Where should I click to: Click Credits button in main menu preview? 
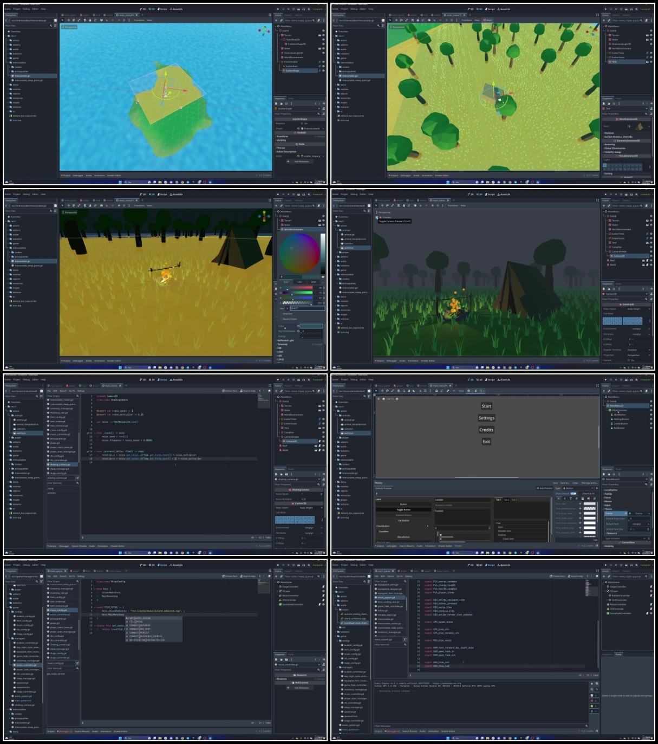click(x=486, y=430)
